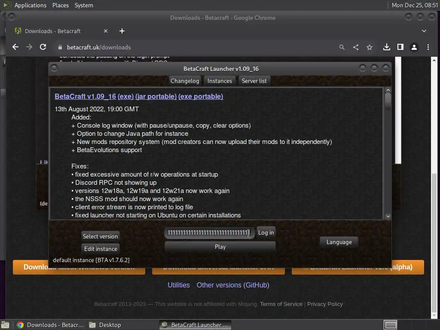Open the Applications menu
The image size is (440, 330).
pyautogui.click(x=31, y=5)
